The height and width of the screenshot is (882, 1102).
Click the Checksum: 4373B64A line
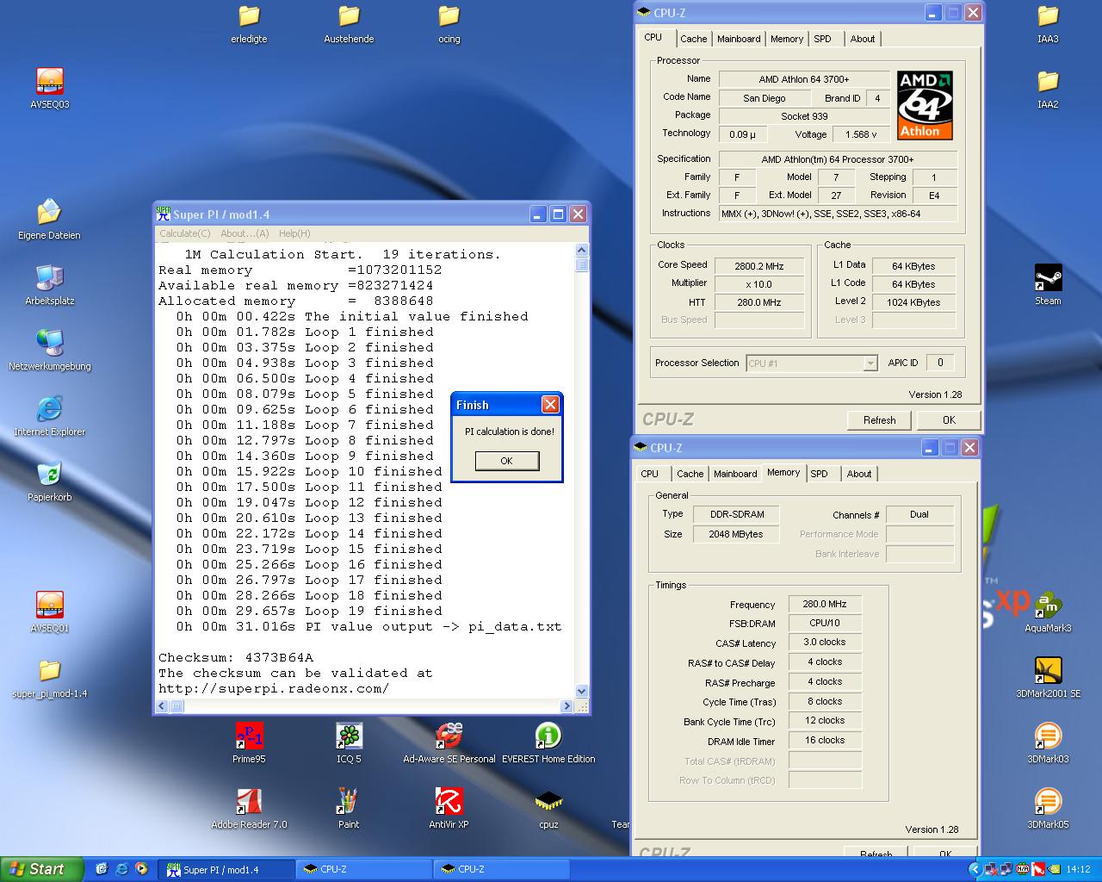click(x=236, y=658)
